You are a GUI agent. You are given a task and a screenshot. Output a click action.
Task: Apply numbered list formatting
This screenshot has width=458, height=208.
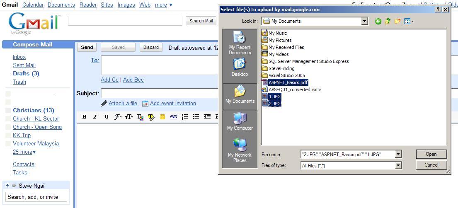click(x=184, y=117)
